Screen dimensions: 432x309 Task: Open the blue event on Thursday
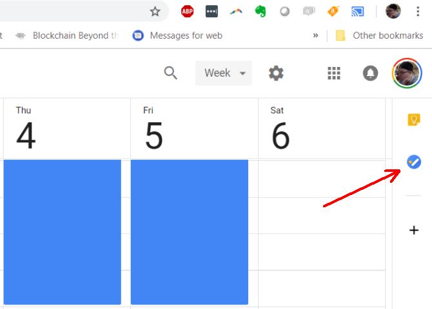click(63, 232)
